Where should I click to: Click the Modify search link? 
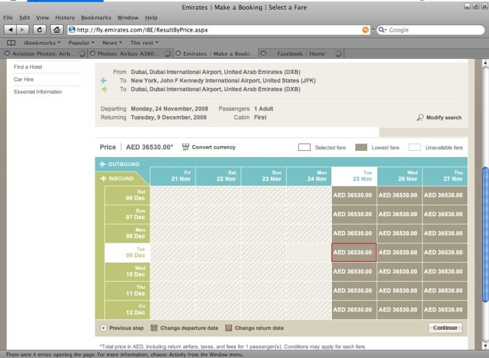pyautogui.click(x=444, y=117)
